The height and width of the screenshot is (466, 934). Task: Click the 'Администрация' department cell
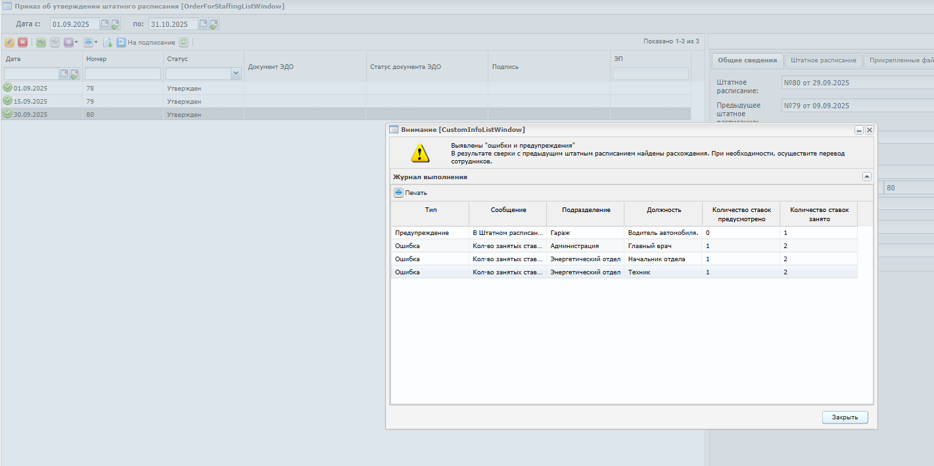586,245
